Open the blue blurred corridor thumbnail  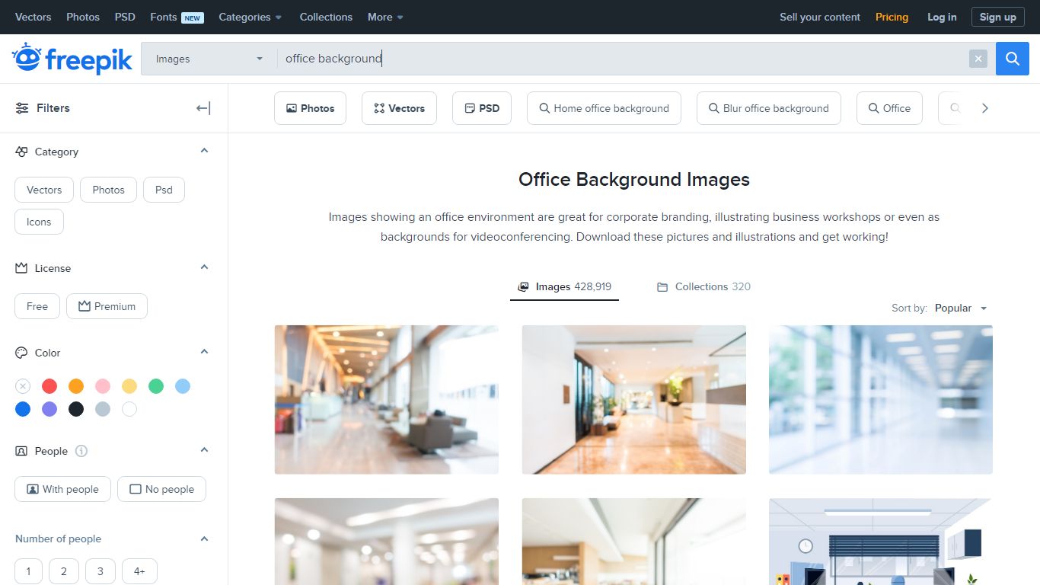881,400
